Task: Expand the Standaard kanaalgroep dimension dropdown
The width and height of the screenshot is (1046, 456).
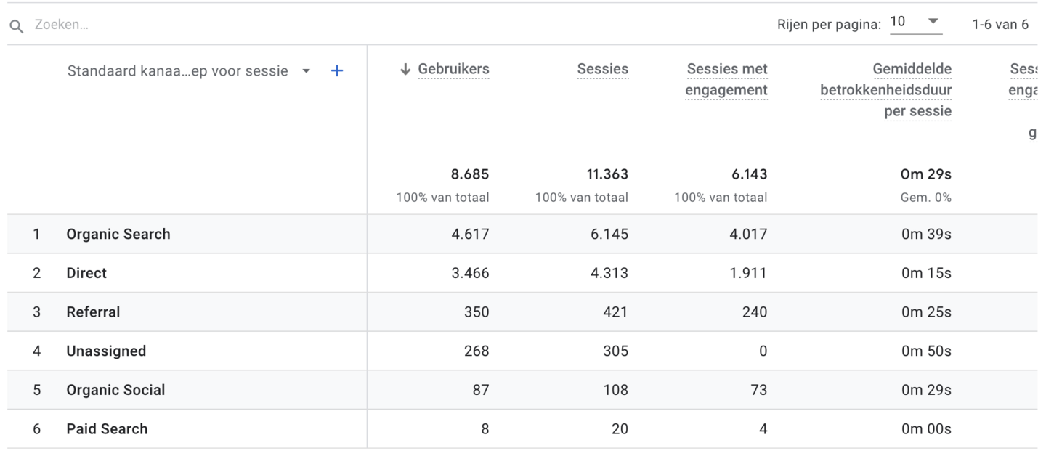Action: pos(307,71)
